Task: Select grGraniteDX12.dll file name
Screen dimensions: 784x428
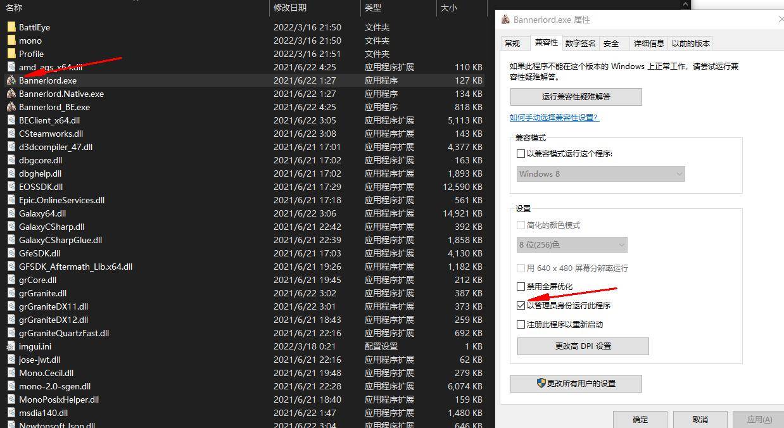Action: [x=53, y=320]
